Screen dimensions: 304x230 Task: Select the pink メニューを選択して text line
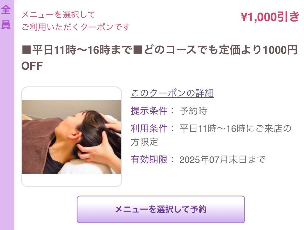click(x=58, y=15)
